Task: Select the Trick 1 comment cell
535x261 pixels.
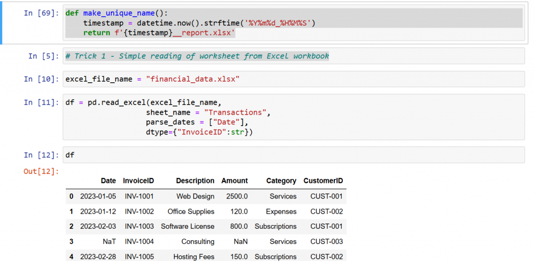Action: pos(294,56)
